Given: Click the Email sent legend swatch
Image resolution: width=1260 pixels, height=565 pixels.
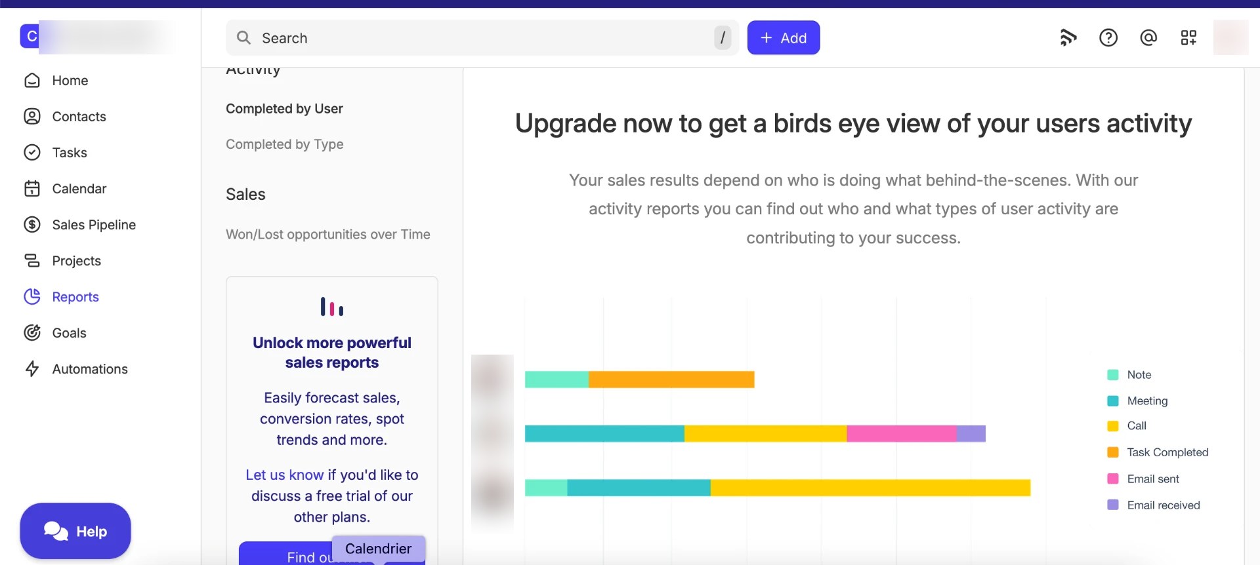Looking at the screenshot, I should click(1113, 479).
